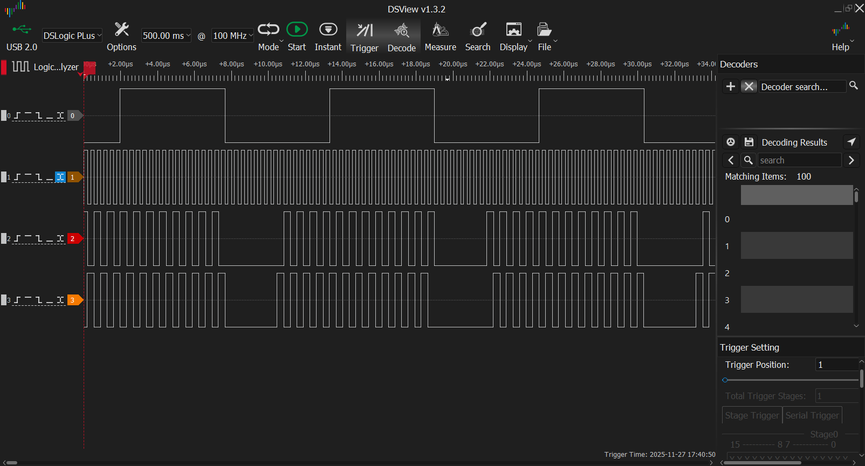This screenshot has height=466, width=865.
Task: Add a decoder with the plus icon
Action: (x=731, y=87)
